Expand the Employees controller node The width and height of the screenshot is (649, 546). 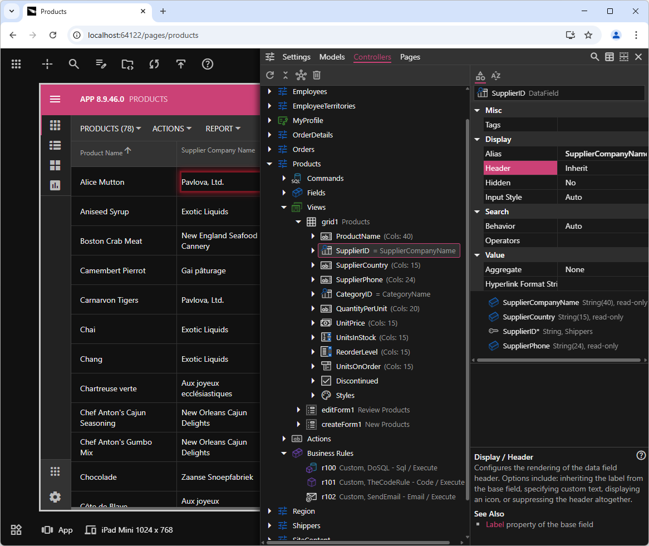coord(269,92)
